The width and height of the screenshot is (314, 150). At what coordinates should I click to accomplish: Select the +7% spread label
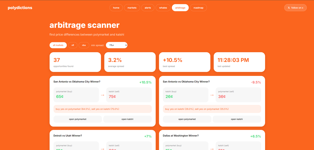[x=148, y=136]
